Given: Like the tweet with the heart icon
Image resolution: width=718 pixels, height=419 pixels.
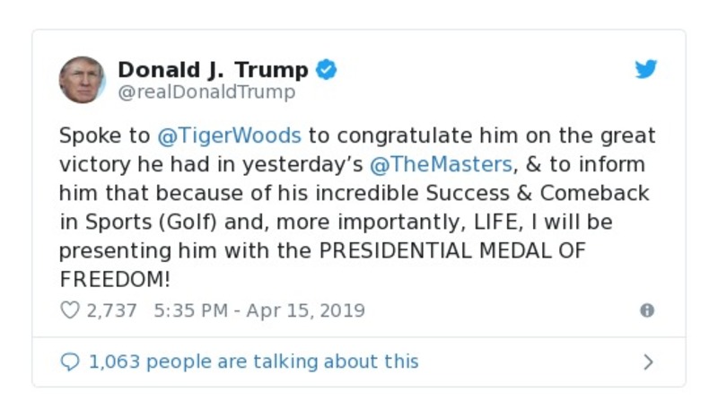Looking at the screenshot, I should (x=69, y=310).
